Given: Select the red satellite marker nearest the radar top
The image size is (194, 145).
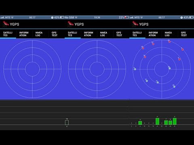Looking at the screenshot, I should click(169, 42).
